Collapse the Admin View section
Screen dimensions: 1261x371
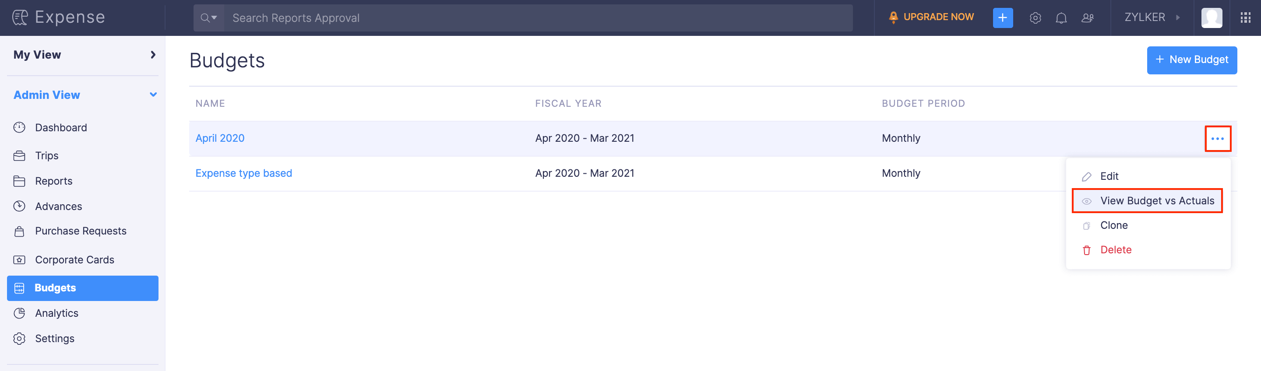pos(153,95)
